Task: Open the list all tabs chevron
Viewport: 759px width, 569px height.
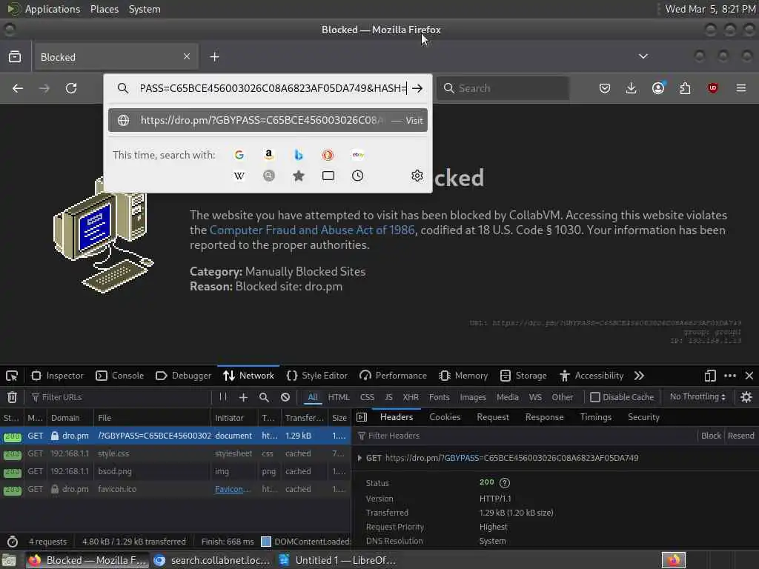Action: pos(643,56)
